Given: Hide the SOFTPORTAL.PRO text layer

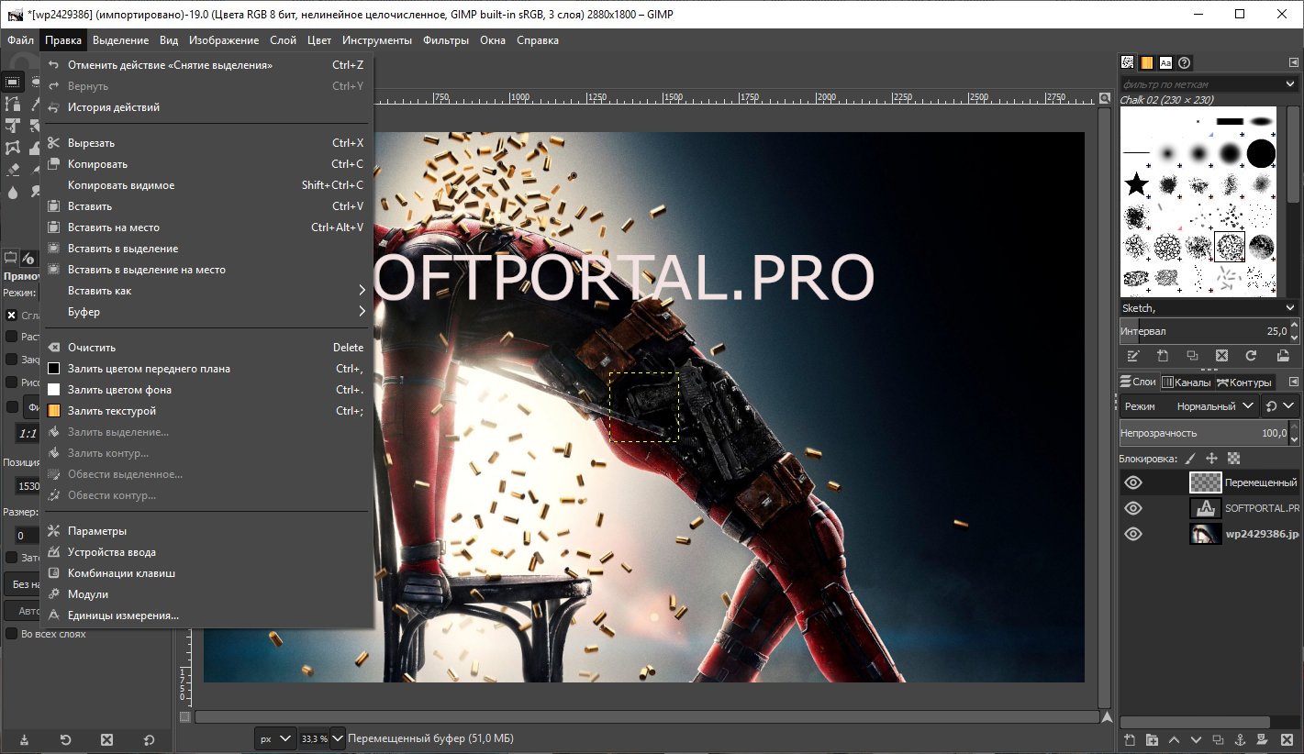Looking at the screenshot, I should (1133, 508).
